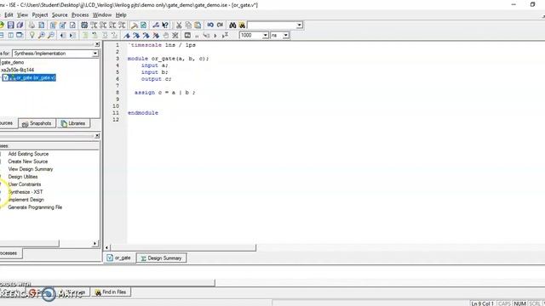Viewport: 545px width, 306px height.
Task: Open the Window menu
Action: tap(102, 15)
